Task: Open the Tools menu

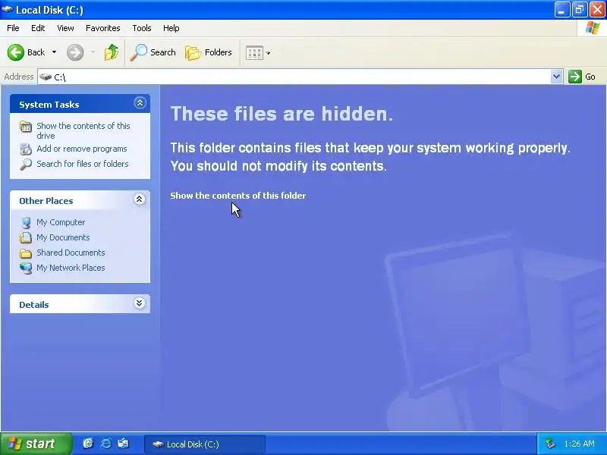Action: [x=142, y=28]
